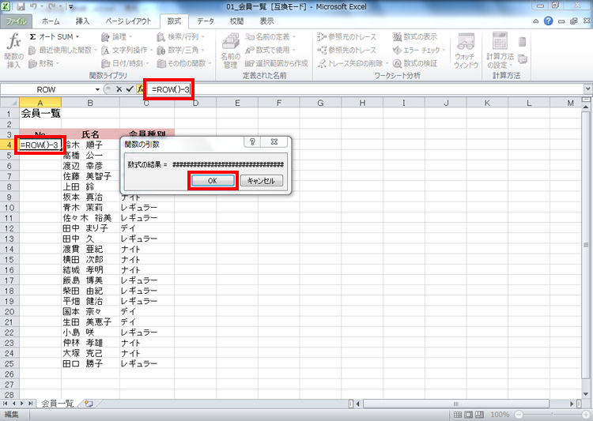Click the zoom out minus button
Viewport: 593px width, 421px height.
tap(519, 415)
